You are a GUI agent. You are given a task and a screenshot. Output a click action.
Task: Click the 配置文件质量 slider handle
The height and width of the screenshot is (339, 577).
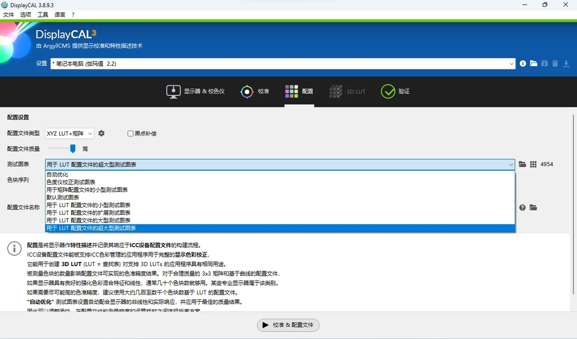tap(73, 148)
